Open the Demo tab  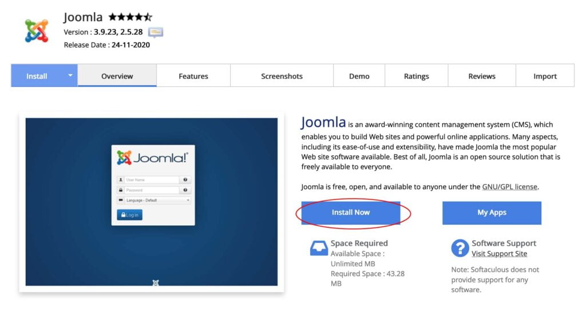click(x=359, y=76)
